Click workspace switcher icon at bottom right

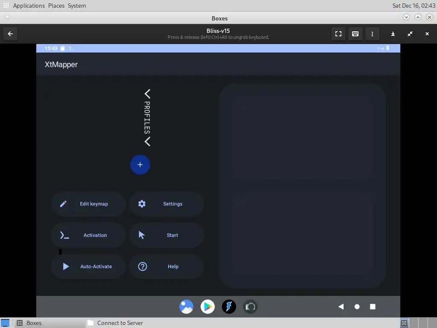[404, 323]
